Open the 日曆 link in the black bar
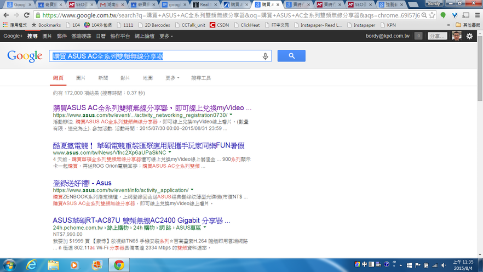The height and width of the screenshot is (272, 483). click(101, 36)
